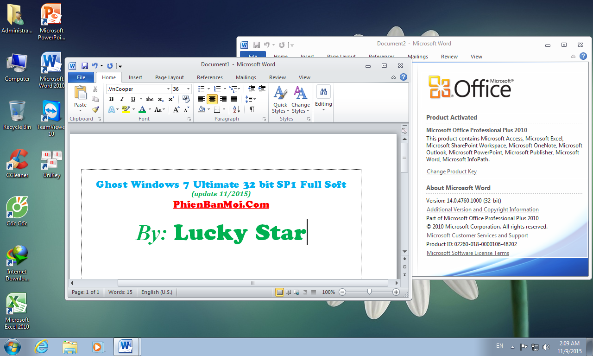The height and width of the screenshot is (356, 593).
Task: Select the Format Painter brush
Action: [x=95, y=109]
